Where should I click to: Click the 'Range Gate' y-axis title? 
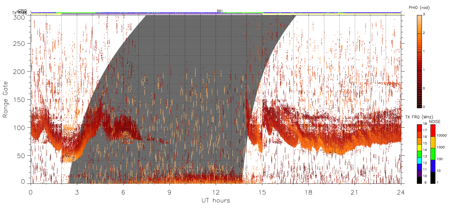click(6, 100)
